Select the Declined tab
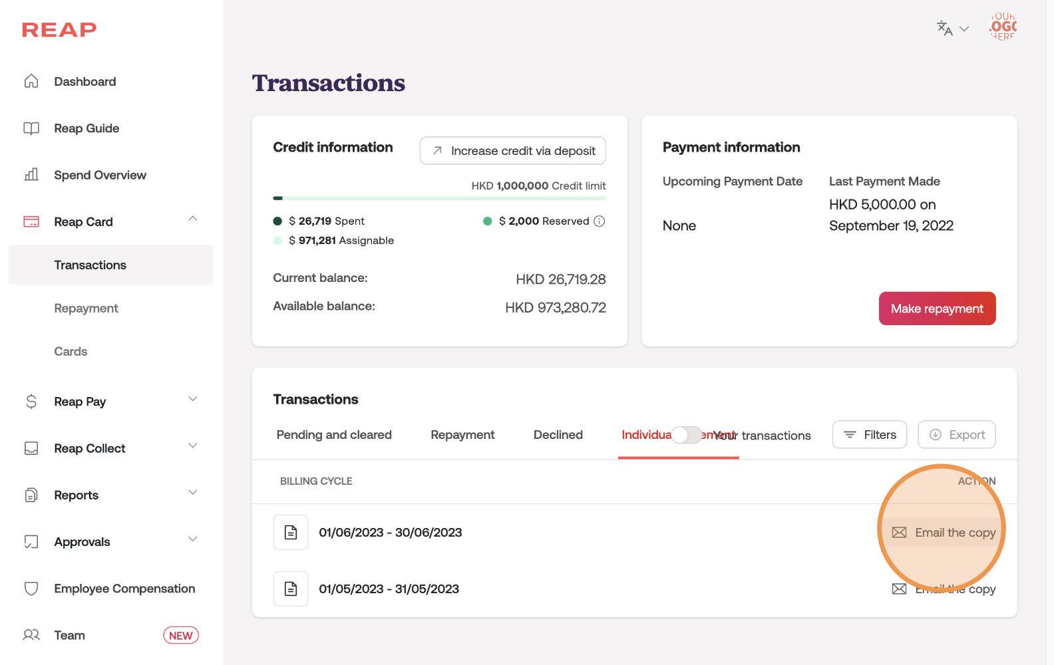 point(558,435)
